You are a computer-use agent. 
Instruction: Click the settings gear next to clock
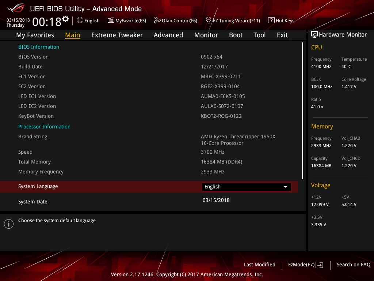65,19
